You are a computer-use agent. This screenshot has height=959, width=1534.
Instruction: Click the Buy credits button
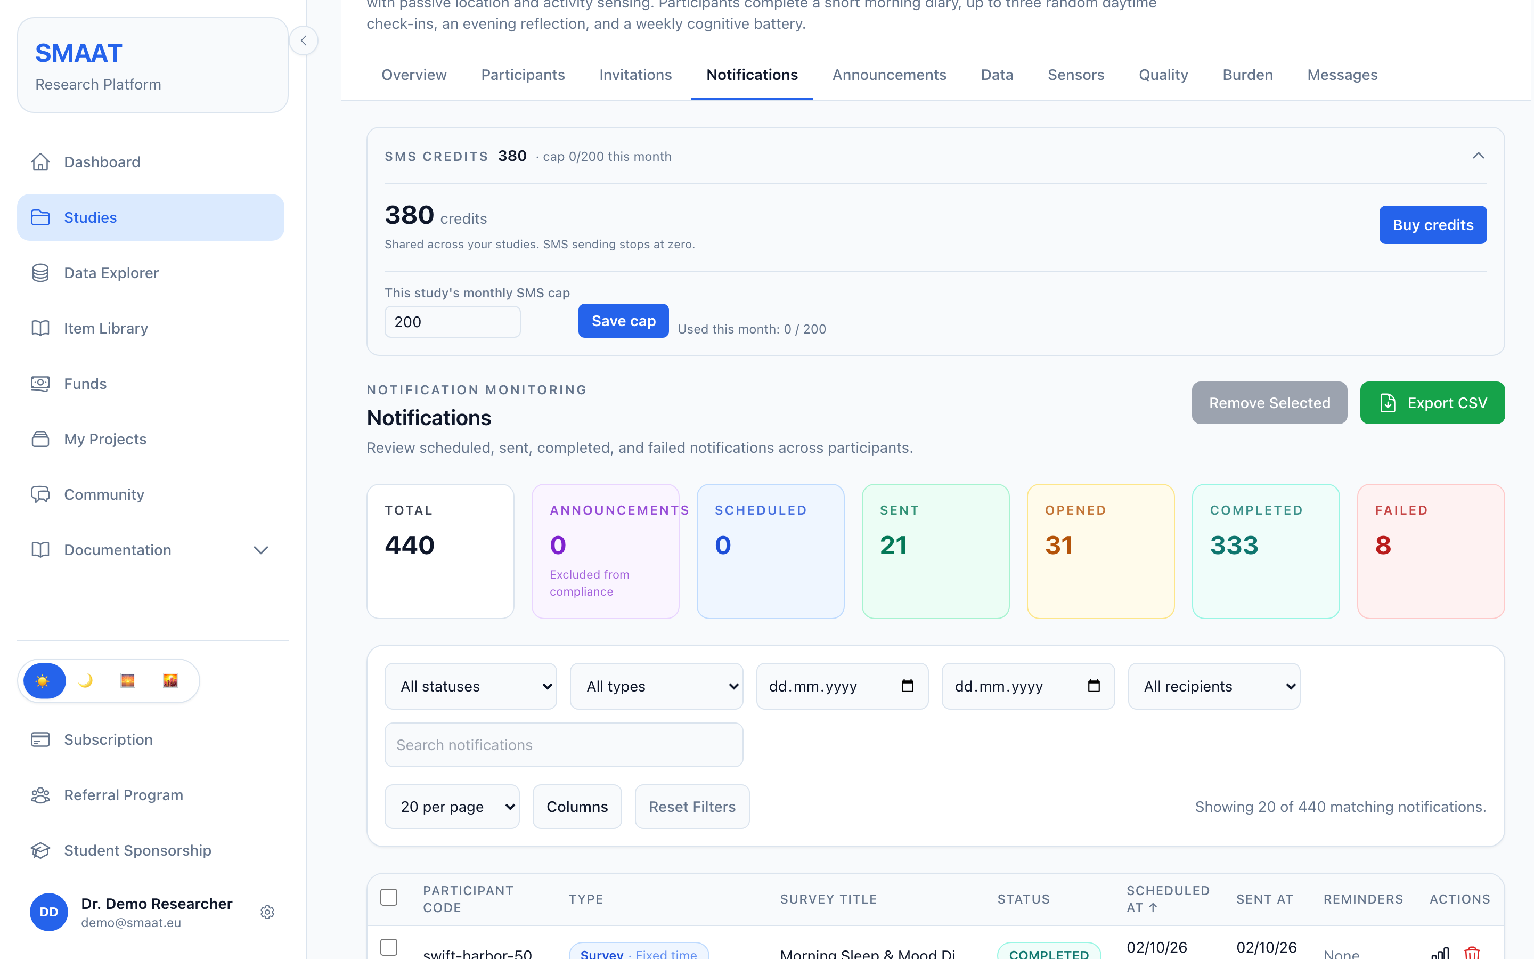pos(1433,224)
